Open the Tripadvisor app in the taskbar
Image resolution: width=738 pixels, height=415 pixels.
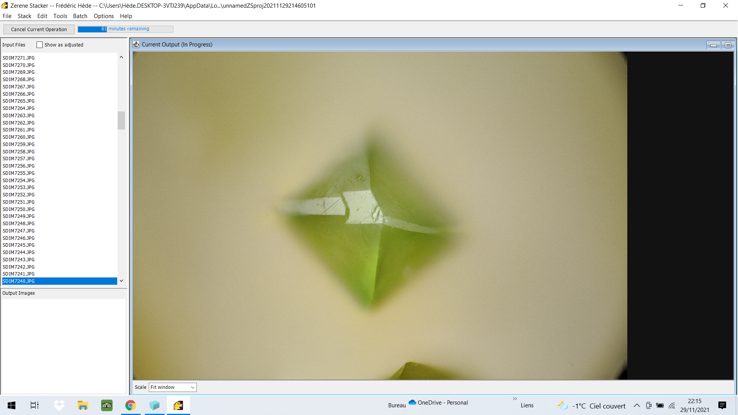point(107,405)
